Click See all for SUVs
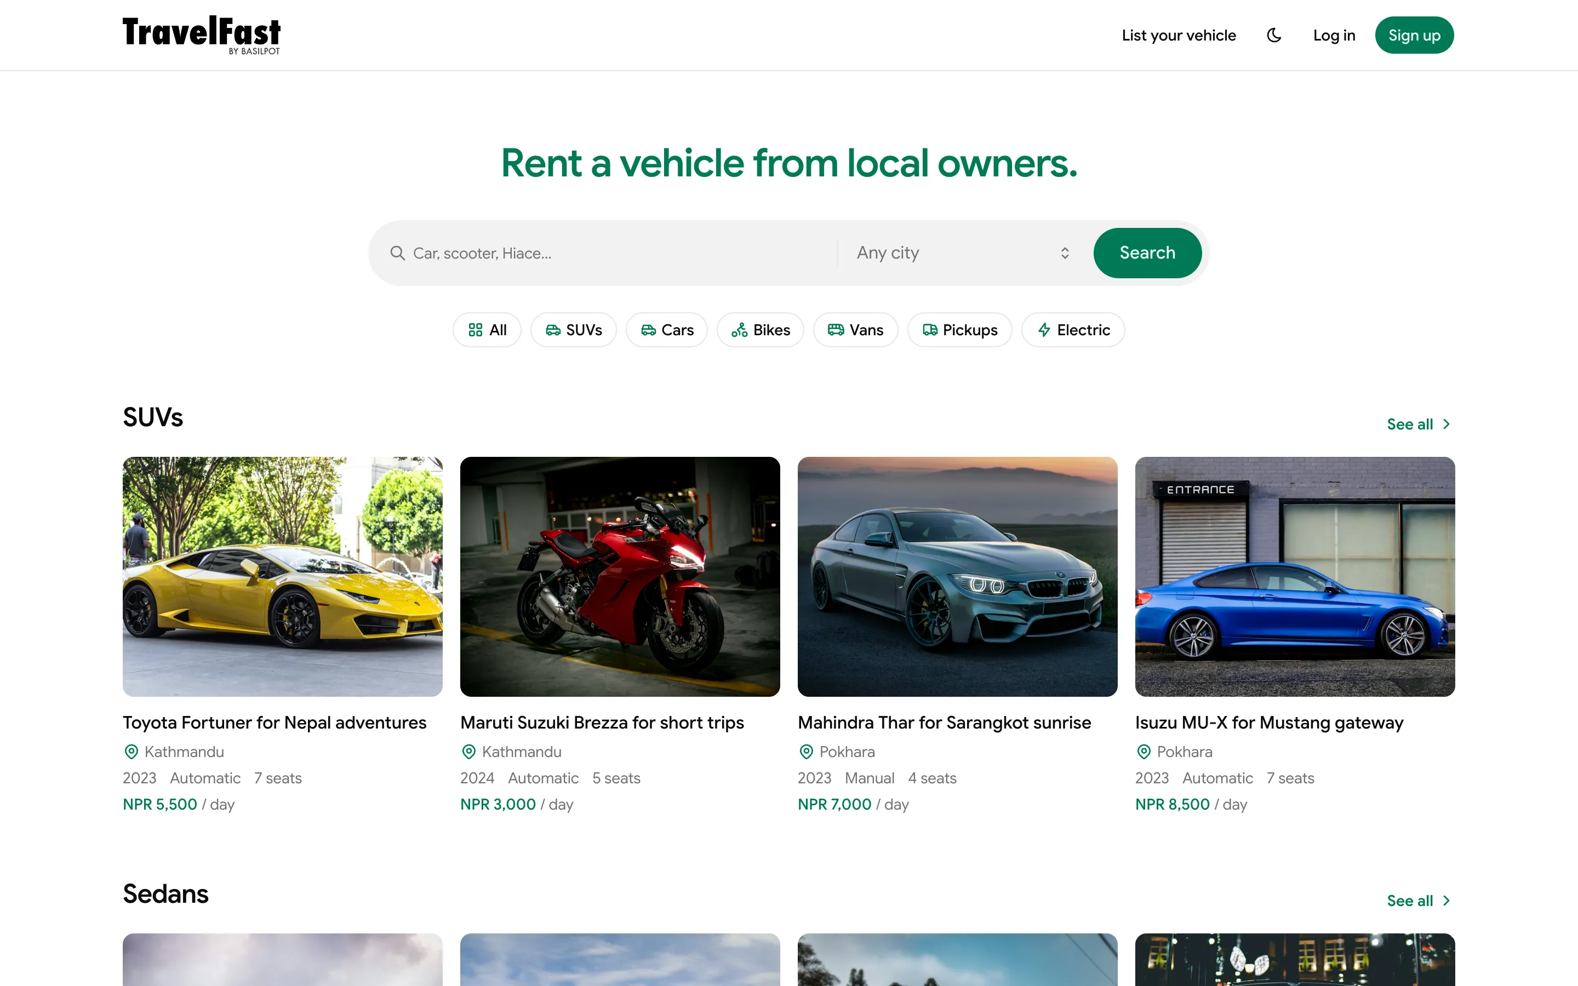1578x986 pixels. pyautogui.click(x=1419, y=425)
